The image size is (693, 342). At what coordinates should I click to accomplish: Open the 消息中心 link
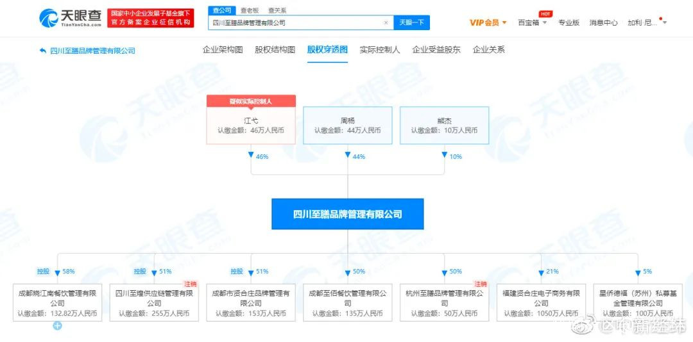(x=603, y=22)
